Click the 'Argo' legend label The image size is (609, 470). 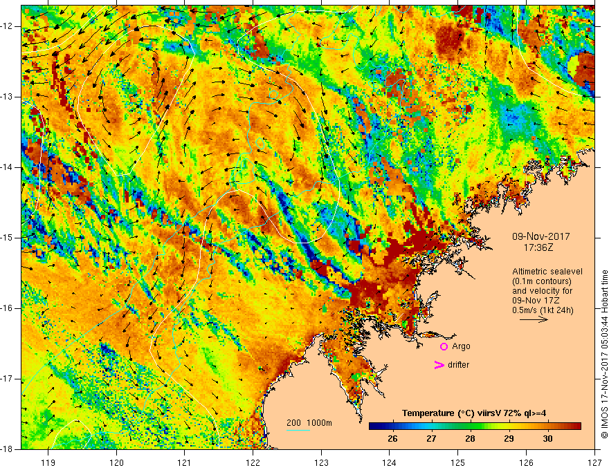[461, 346]
